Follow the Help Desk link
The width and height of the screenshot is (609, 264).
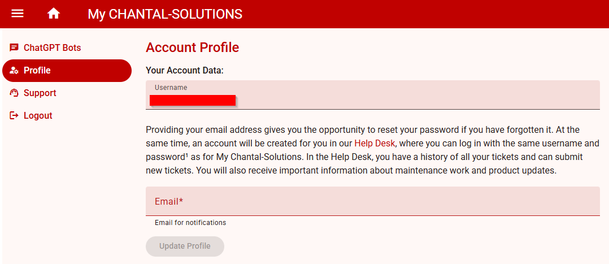coord(375,143)
